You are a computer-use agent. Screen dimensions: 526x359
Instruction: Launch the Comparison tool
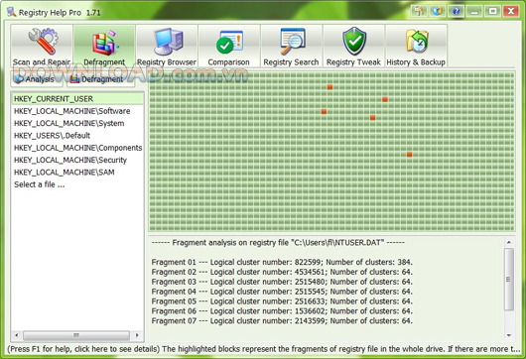click(229, 46)
